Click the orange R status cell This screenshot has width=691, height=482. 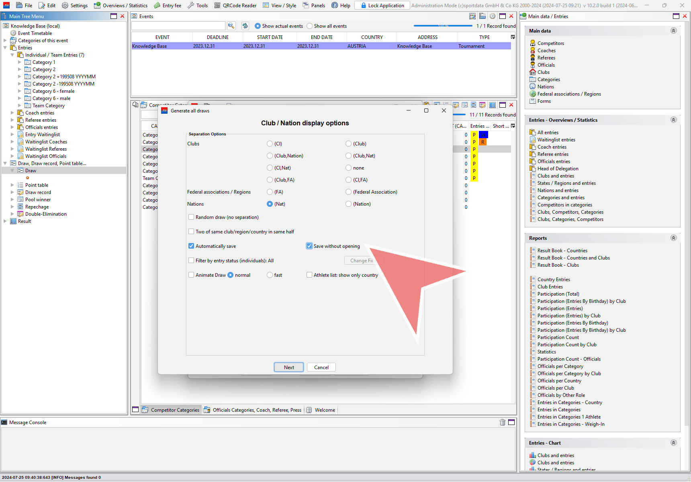(x=483, y=142)
